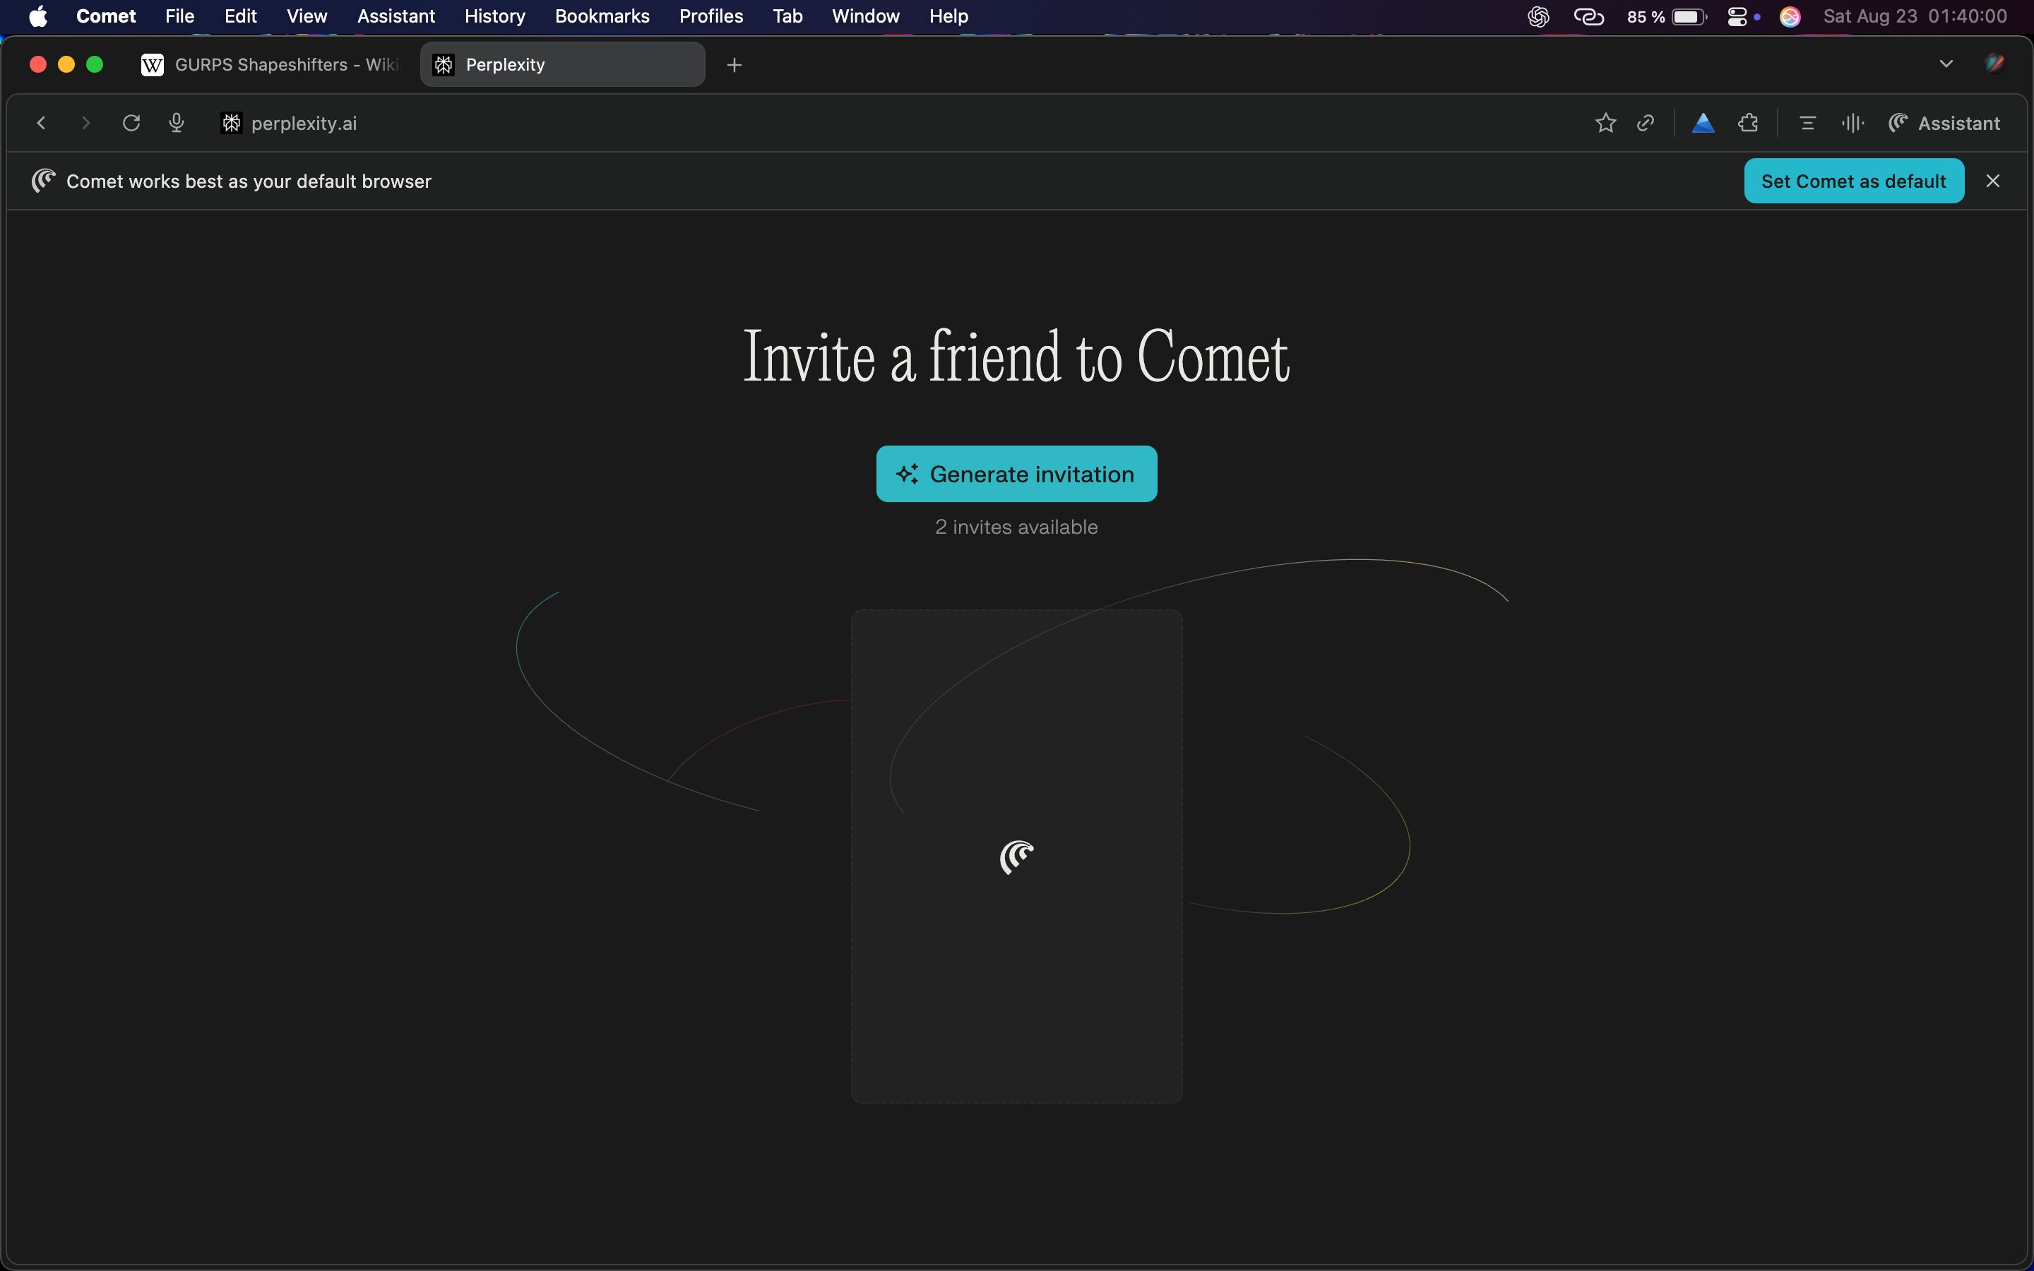Open the extensions puzzle piece icon
The width and height of the screenshot is (2034, 1271).
click(1748, 124)
